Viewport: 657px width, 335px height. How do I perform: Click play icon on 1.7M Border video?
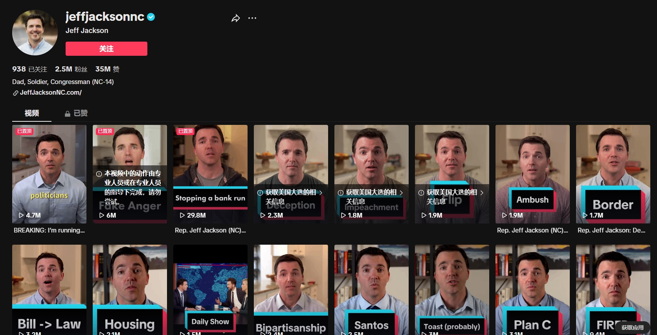[585, 215]
